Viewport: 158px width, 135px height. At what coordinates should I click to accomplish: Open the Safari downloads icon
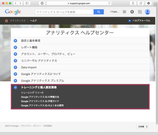pos(149,3)
